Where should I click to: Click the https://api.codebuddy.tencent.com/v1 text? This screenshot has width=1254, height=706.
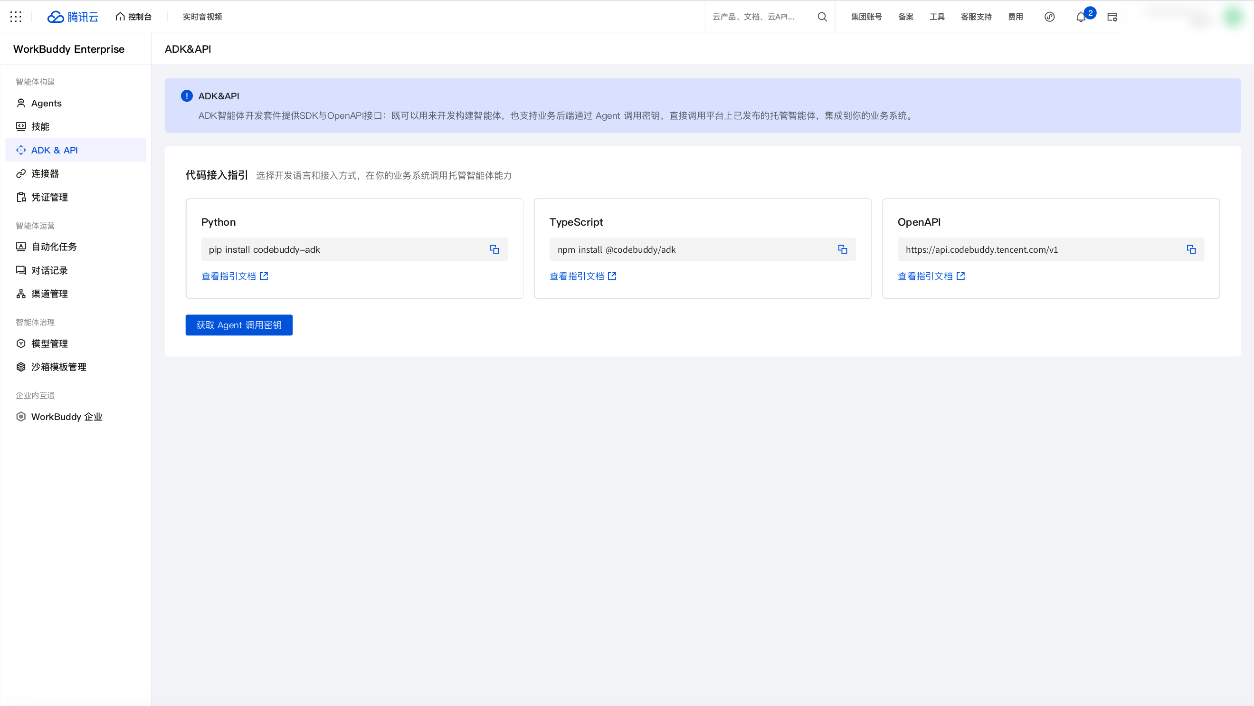pyautogui.click(x=981, y=250)
